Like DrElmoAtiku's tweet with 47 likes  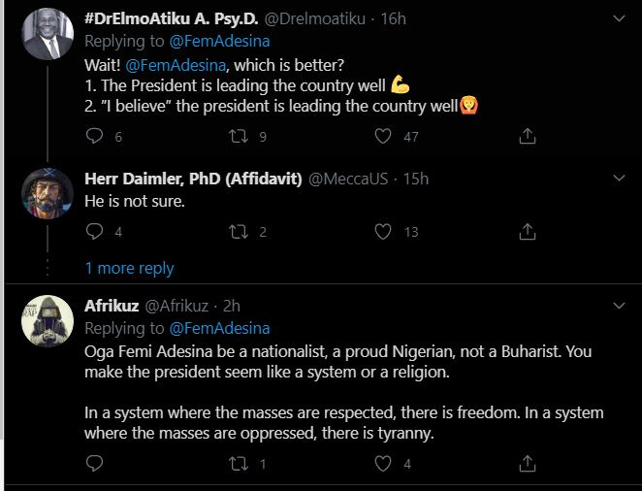[383, 137]
